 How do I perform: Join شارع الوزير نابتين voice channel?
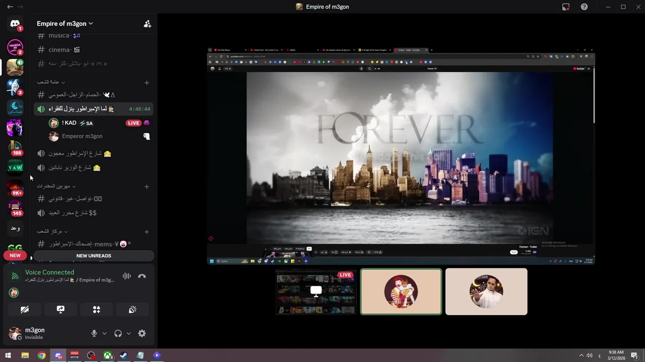[93, 167]
